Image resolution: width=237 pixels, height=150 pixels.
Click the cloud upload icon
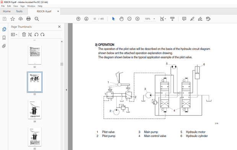21,19
